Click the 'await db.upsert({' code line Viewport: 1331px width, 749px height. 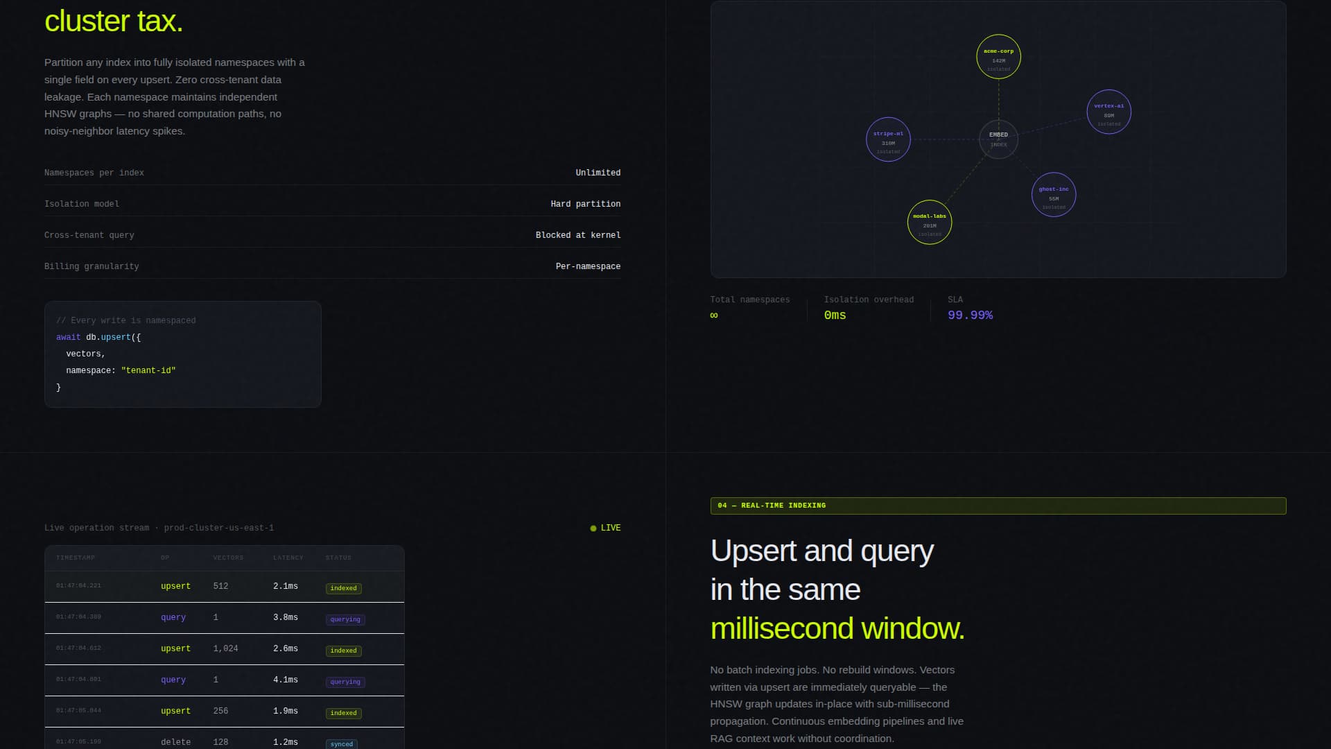(98, 337)
